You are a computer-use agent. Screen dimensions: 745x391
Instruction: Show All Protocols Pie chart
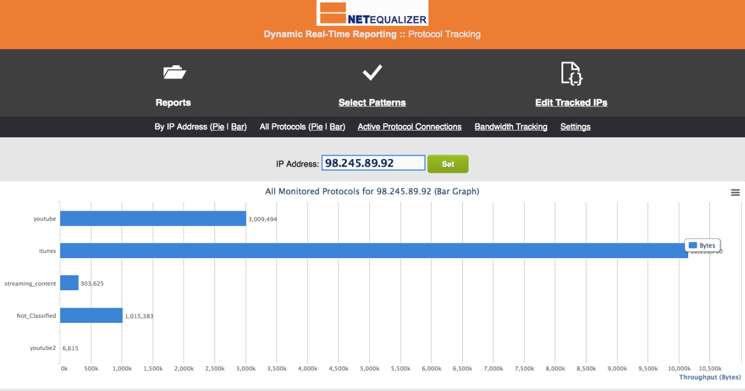[x=316, y=127]
